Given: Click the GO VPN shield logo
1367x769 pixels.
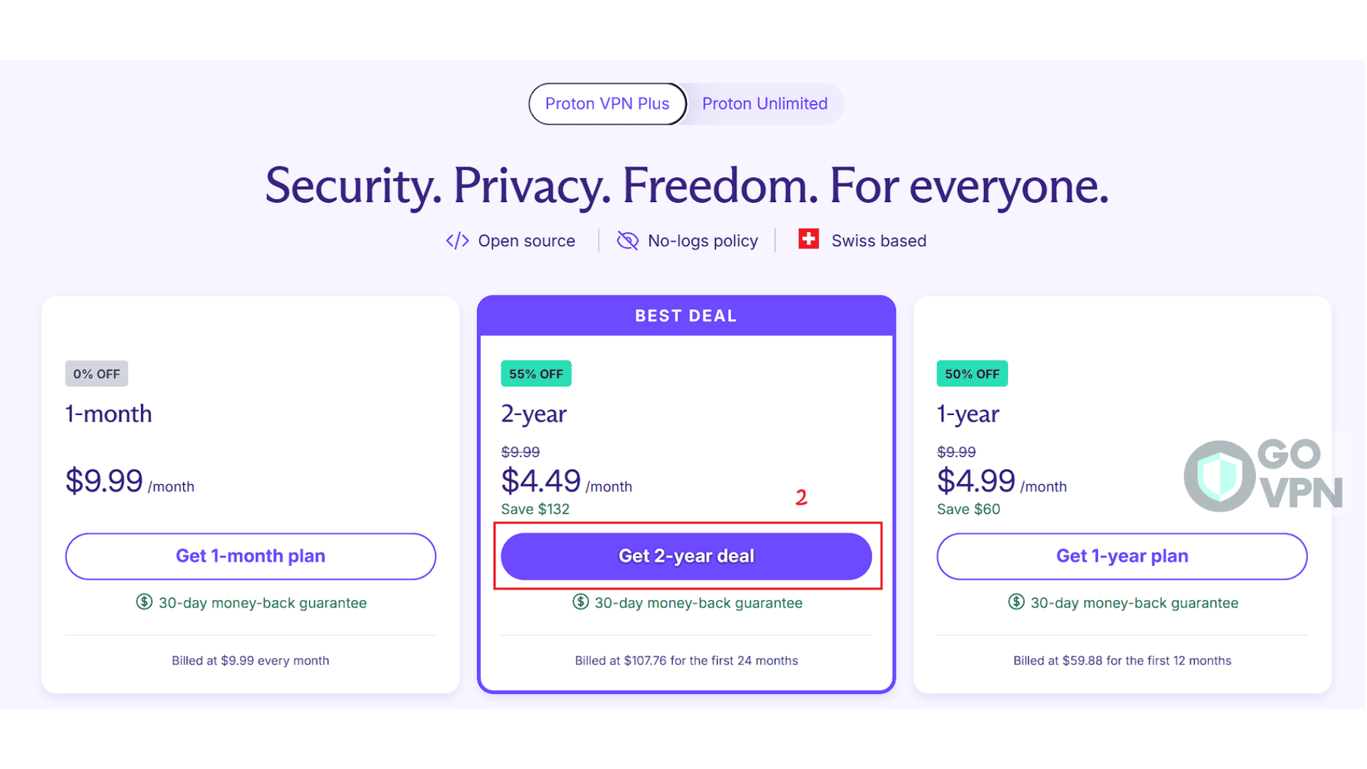Looking at the screenshot, I should tap(1219, 476).
